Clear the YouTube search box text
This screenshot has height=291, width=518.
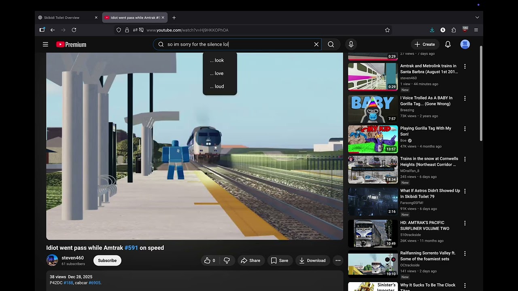click(x=316, y=44)
